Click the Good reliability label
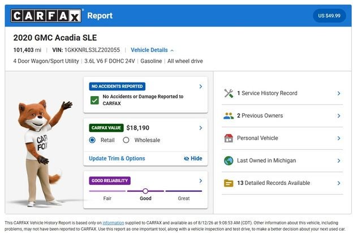The width and height of the screenshot is (362, 233). (145, 199)
